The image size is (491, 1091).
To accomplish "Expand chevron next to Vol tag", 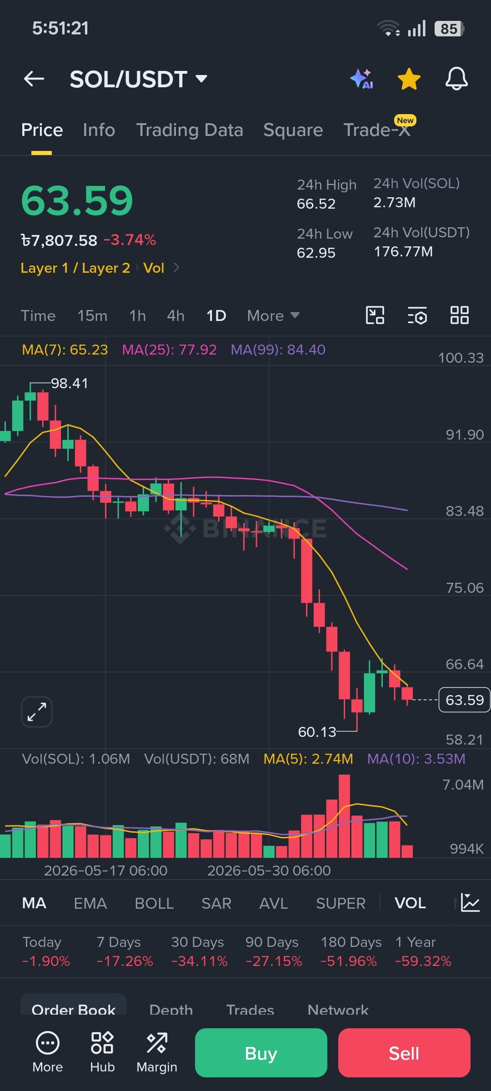I will coord(176,268).
